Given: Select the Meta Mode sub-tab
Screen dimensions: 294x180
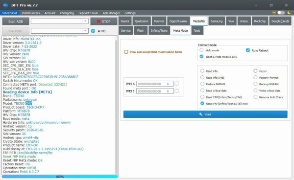Looking at the screenshot, I should [x=180, y=30].
